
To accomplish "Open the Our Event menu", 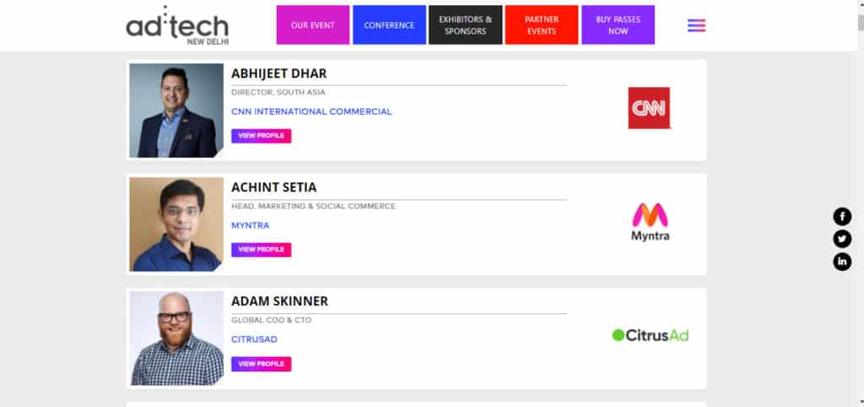I will pyautogui.click(x=313, y=24).
